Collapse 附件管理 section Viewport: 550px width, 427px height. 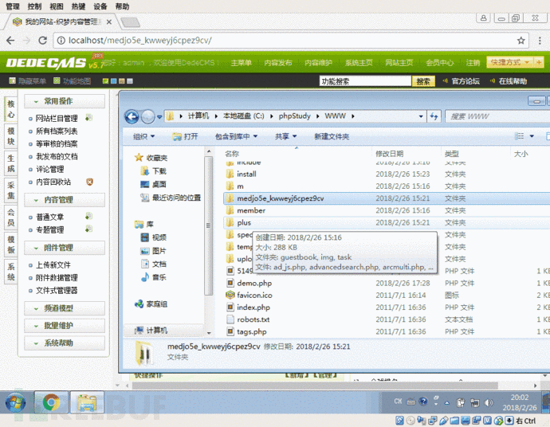tap(65, 248)
